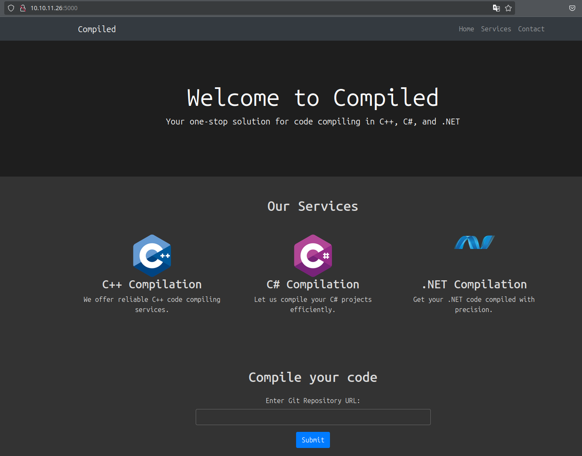Click the Compiled brand link

(x=97, y=29)
